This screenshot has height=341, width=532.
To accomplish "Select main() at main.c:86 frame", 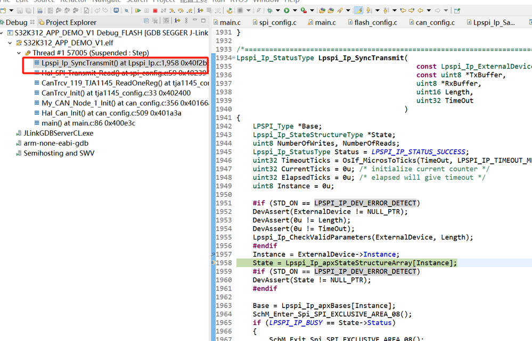I will pos(85,123).
